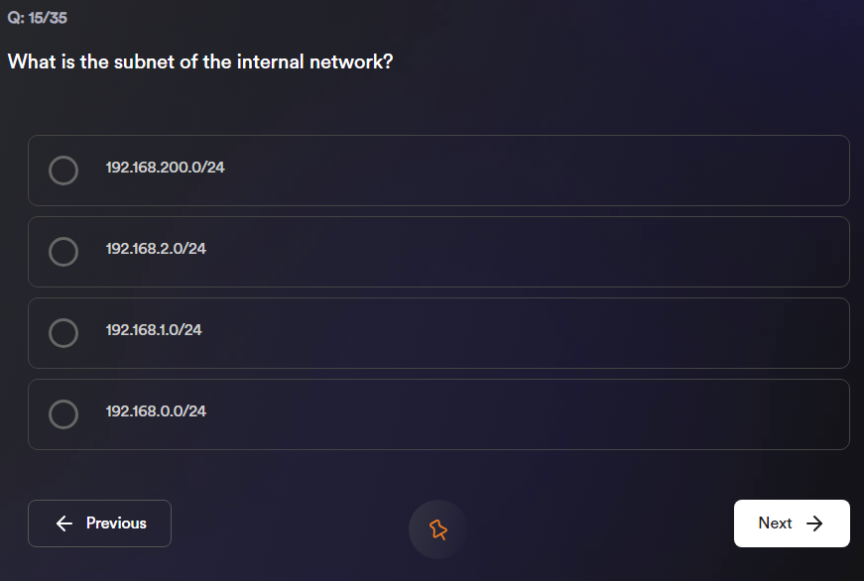Select the radio button for 192.168.200.0/24
This screenshot has height=581, width=864.
pyautogui.click(x=63, y=171)
